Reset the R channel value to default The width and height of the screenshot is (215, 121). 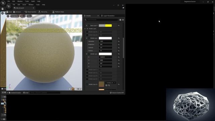[119, 57]
